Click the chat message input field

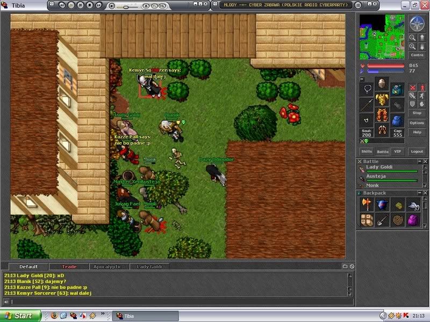point(182,302)
